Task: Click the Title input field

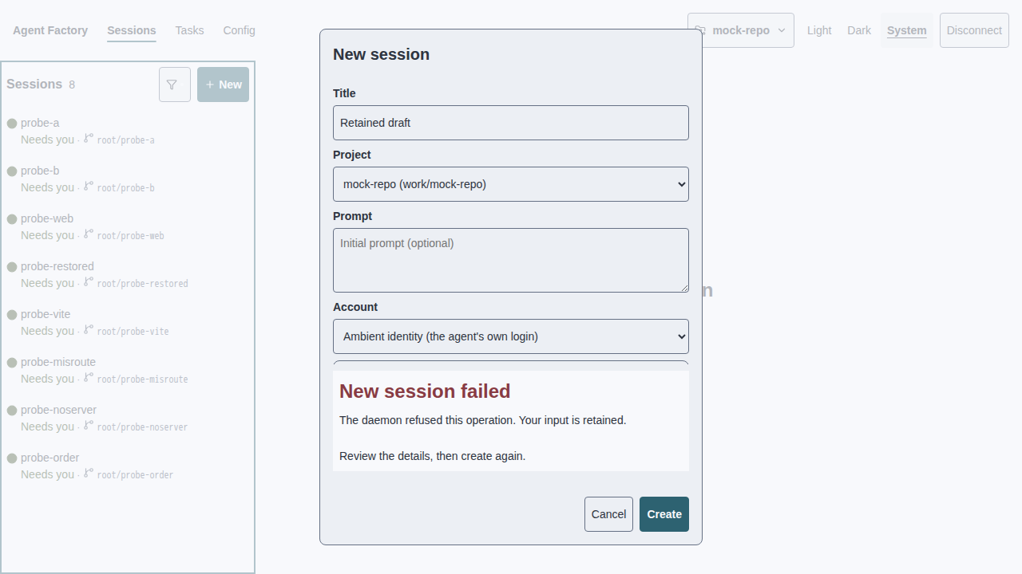Action: coord(511,123)
